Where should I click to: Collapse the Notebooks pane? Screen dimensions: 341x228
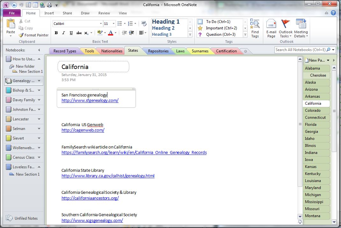(39, 50)
